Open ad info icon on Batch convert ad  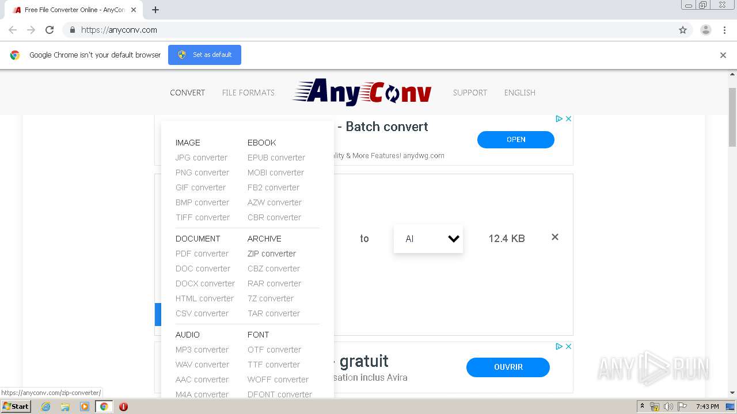[x=559, y=118]
